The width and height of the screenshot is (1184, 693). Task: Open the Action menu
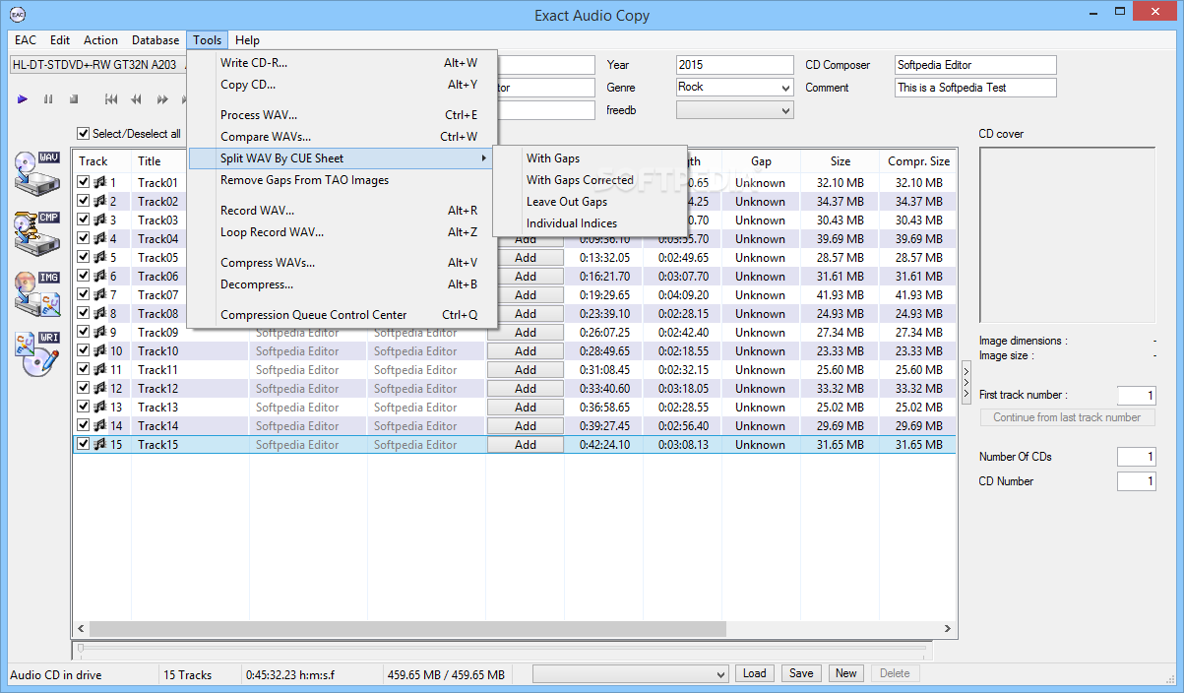[100, 40]
